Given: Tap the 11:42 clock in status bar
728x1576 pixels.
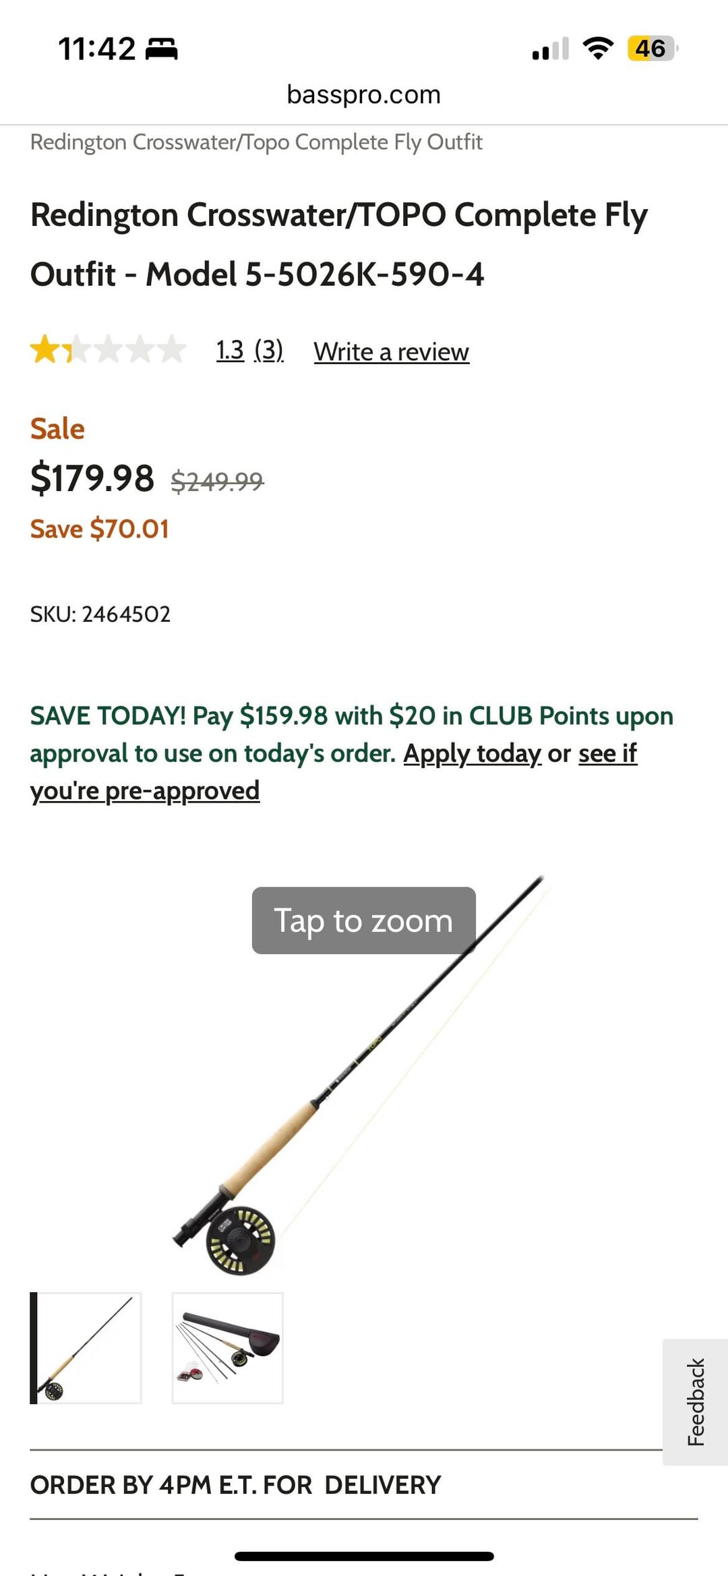Looking at the screenshot, I should (97, 49).
